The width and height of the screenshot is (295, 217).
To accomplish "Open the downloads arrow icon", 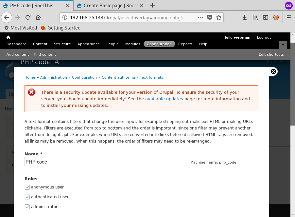I will [x=245, y=18].
